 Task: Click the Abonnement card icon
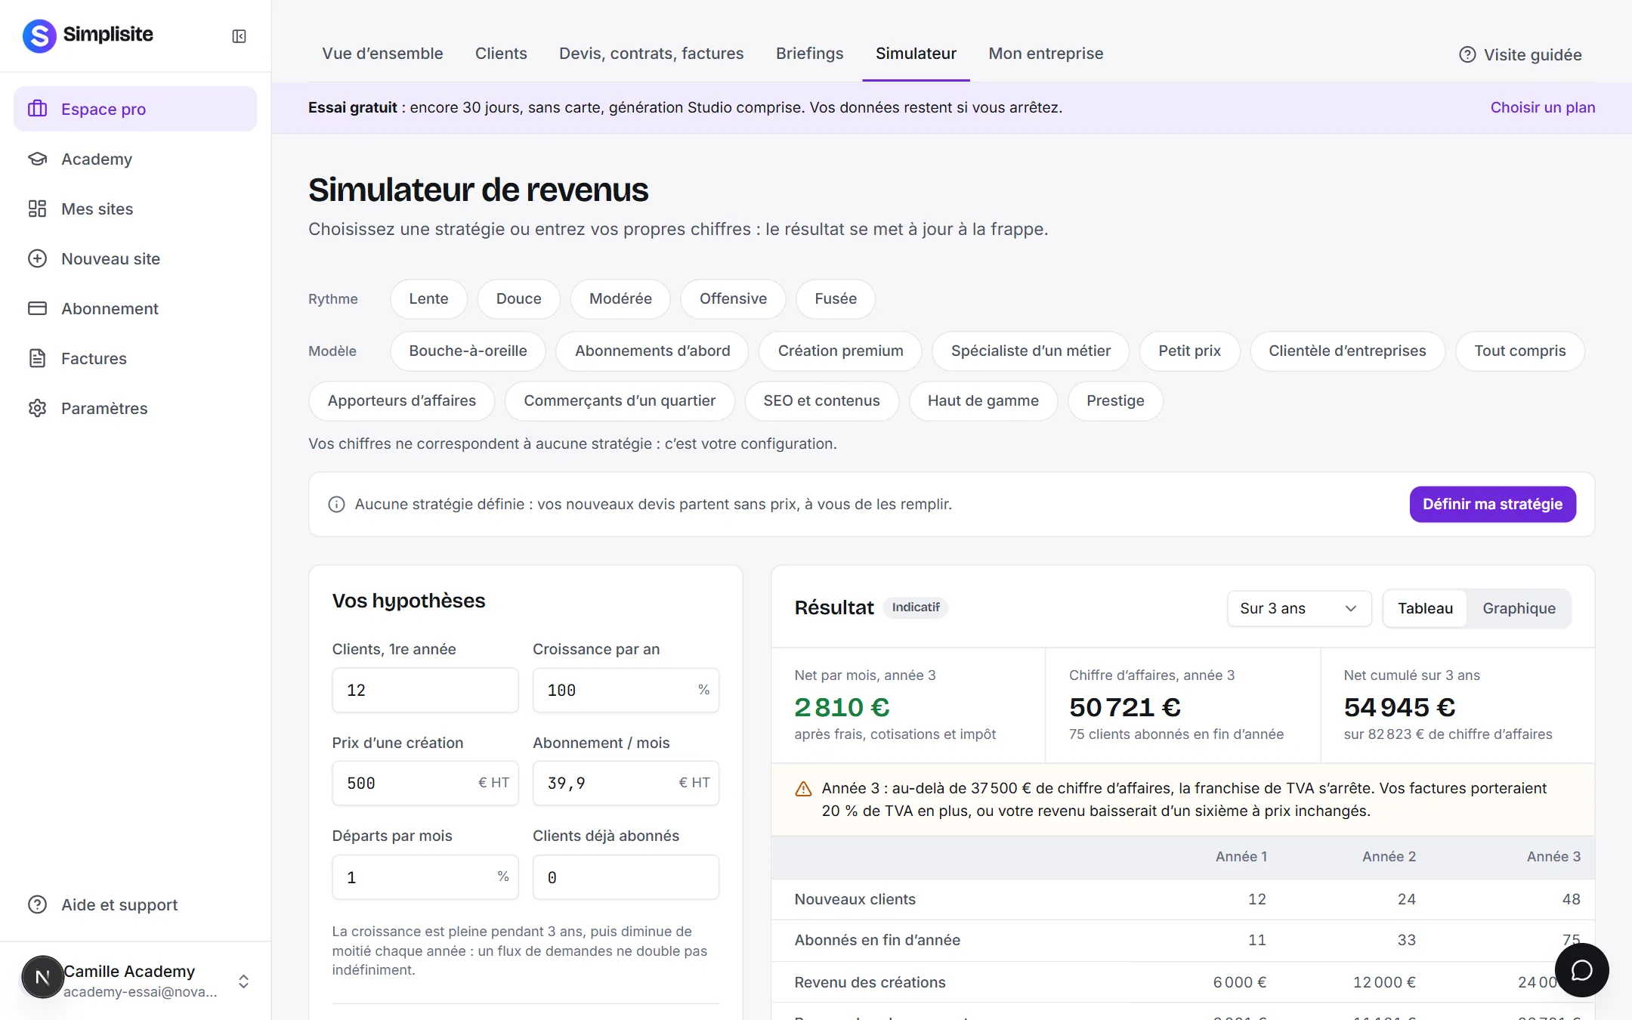[37, 308]
